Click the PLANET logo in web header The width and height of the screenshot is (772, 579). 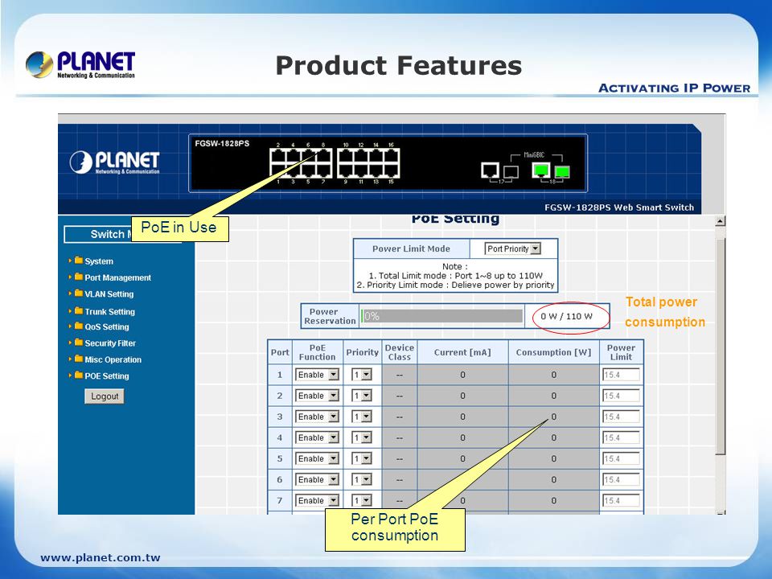(115, 162)
